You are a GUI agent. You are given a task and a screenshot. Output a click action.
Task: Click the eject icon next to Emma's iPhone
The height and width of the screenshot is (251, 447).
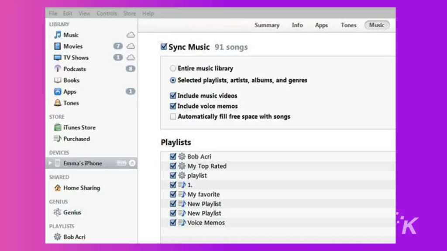coord(132,163)
